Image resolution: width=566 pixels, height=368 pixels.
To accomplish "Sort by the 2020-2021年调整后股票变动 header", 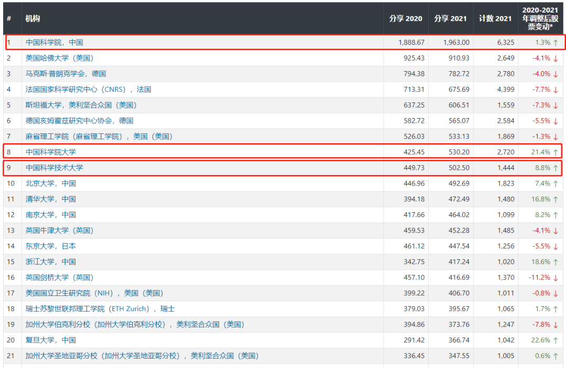I will [540, 18].
